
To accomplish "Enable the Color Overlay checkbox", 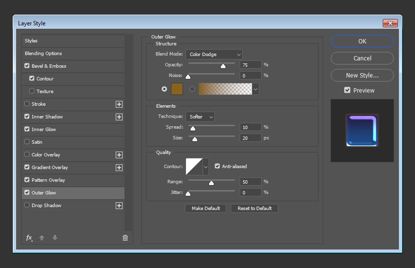I will 27,154.
